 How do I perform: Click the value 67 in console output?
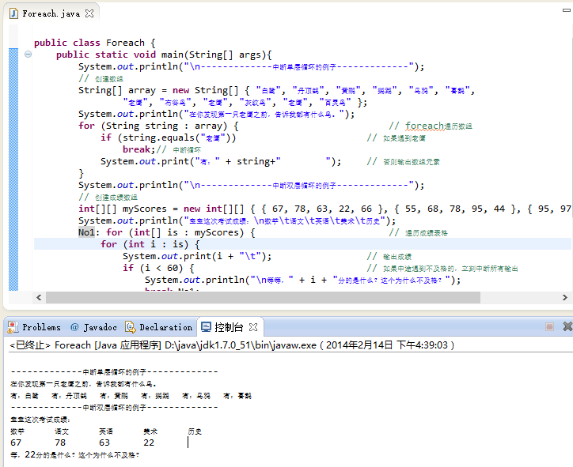click(x=16, y=443)
